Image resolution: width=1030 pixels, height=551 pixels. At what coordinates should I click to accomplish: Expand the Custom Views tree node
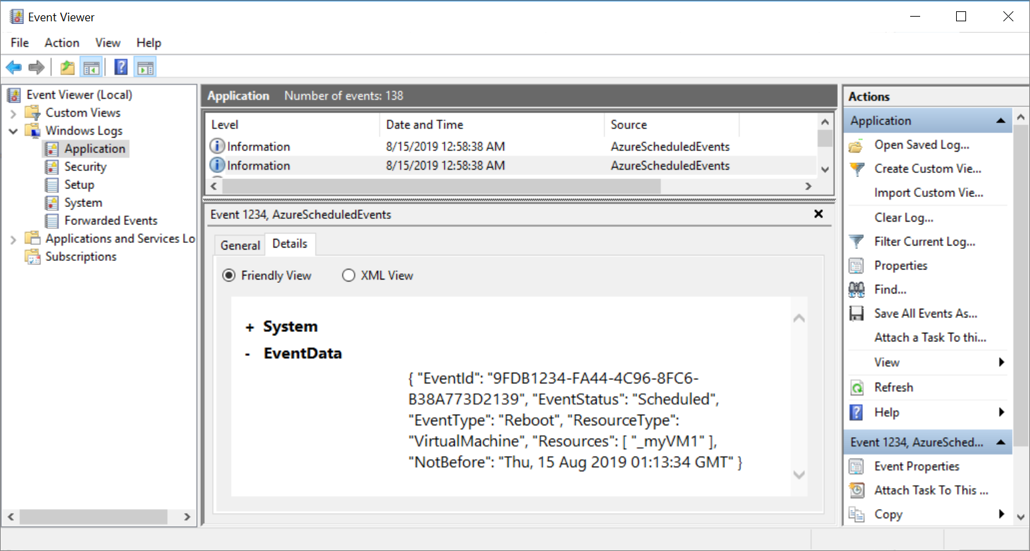pyautogui.click(x=13, y=113)
